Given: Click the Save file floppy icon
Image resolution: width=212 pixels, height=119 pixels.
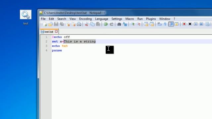Looking at the screenshot, I should (56, 24).
